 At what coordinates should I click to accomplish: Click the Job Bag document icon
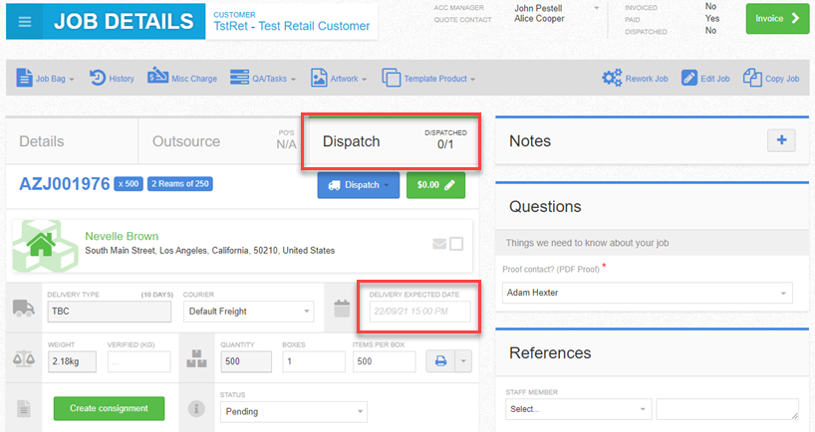click(x=24, y=78)
